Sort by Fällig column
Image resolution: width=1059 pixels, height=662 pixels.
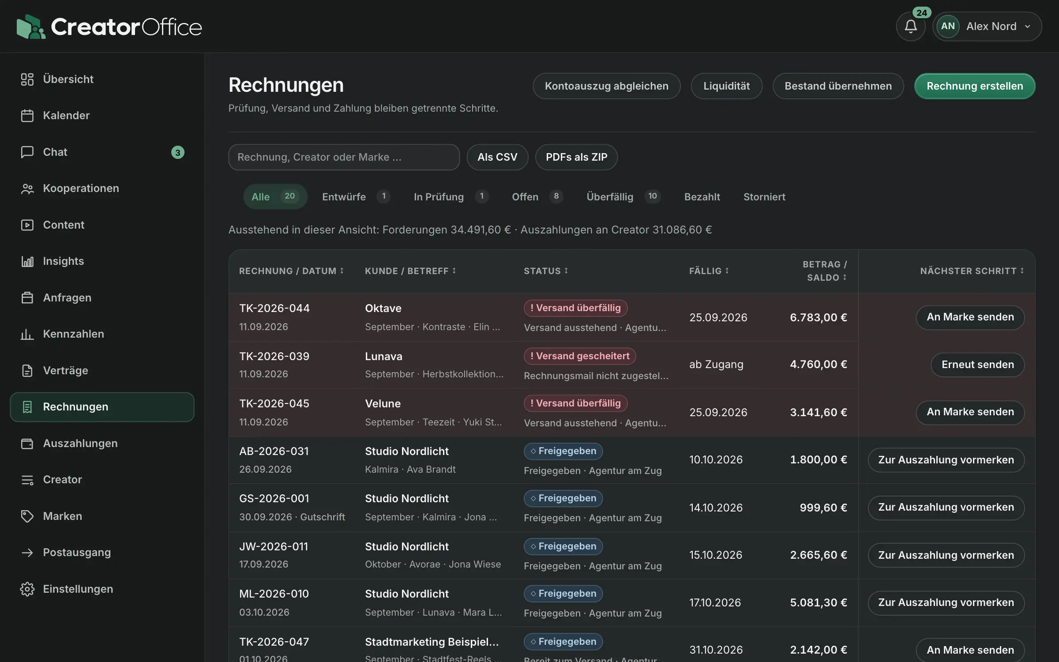coord(709,271)
